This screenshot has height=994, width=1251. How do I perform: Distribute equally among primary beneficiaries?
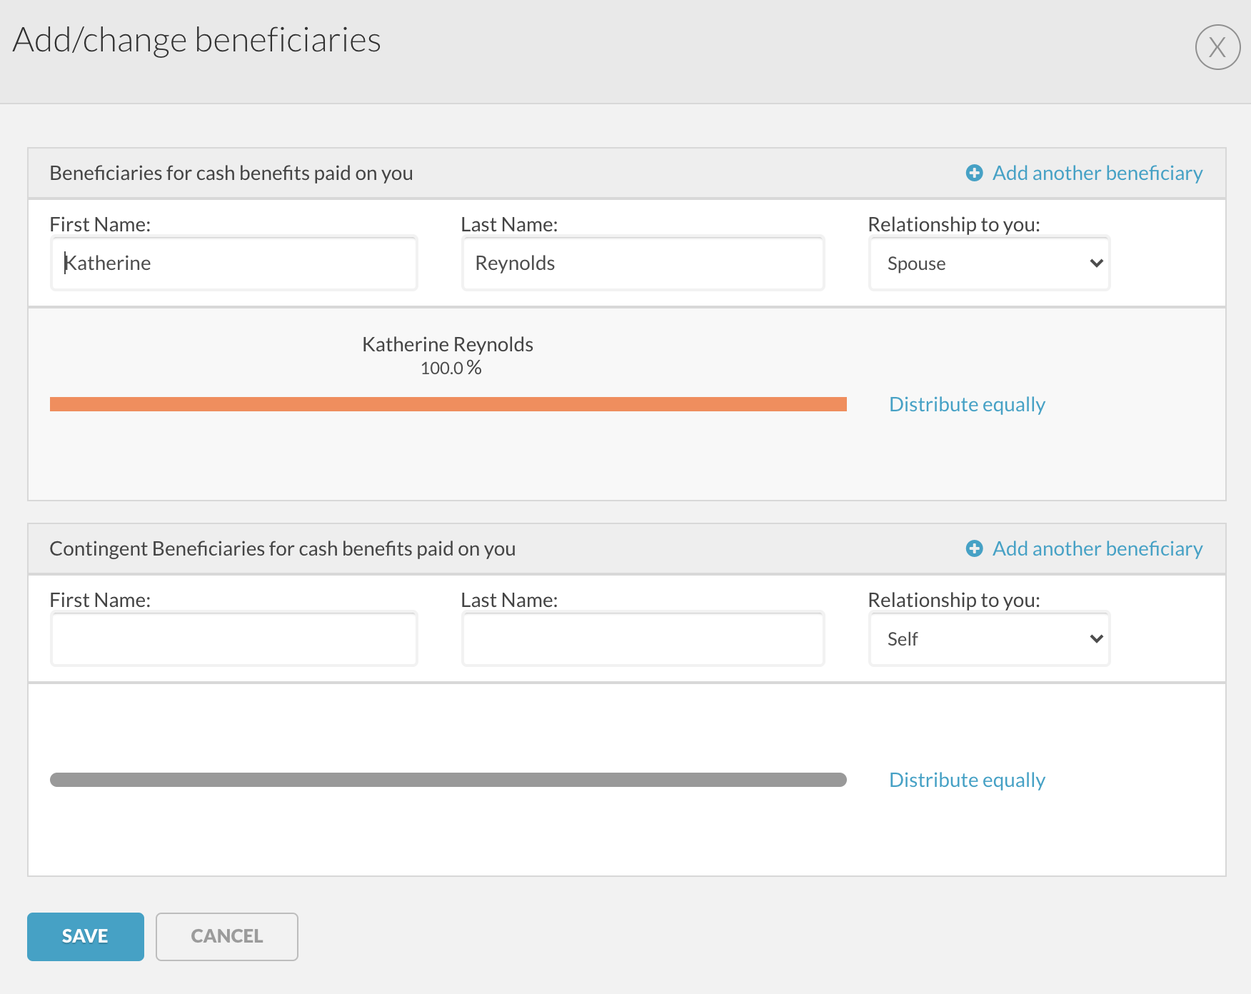(967, 404)
